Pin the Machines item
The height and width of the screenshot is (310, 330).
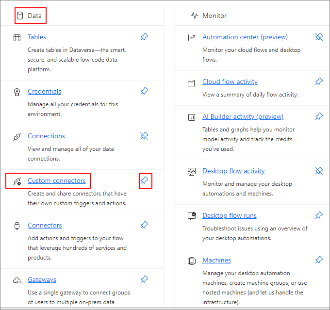319,260
